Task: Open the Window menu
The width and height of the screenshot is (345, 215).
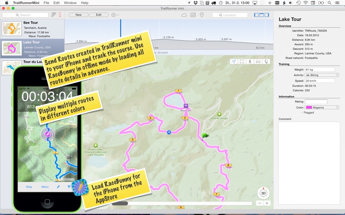Action: 70,3
